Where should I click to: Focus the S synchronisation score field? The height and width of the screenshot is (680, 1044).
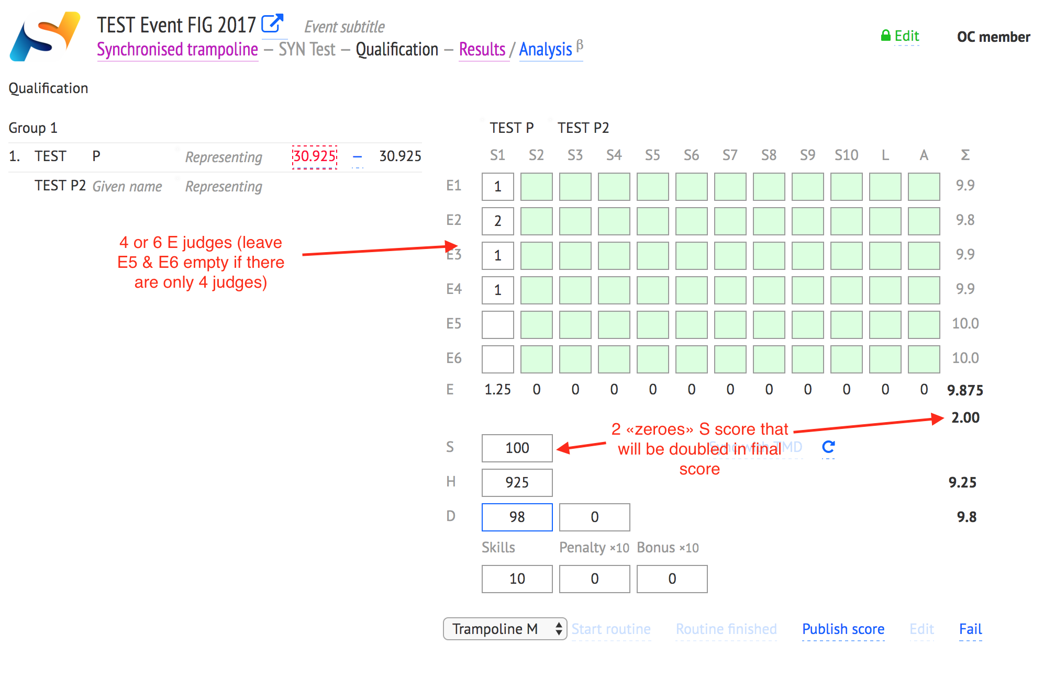point(517,448)
